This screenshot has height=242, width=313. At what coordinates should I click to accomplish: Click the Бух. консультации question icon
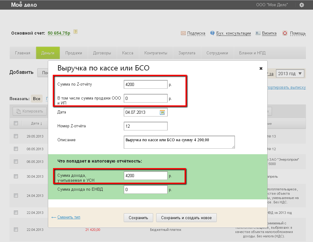point(212,33)
